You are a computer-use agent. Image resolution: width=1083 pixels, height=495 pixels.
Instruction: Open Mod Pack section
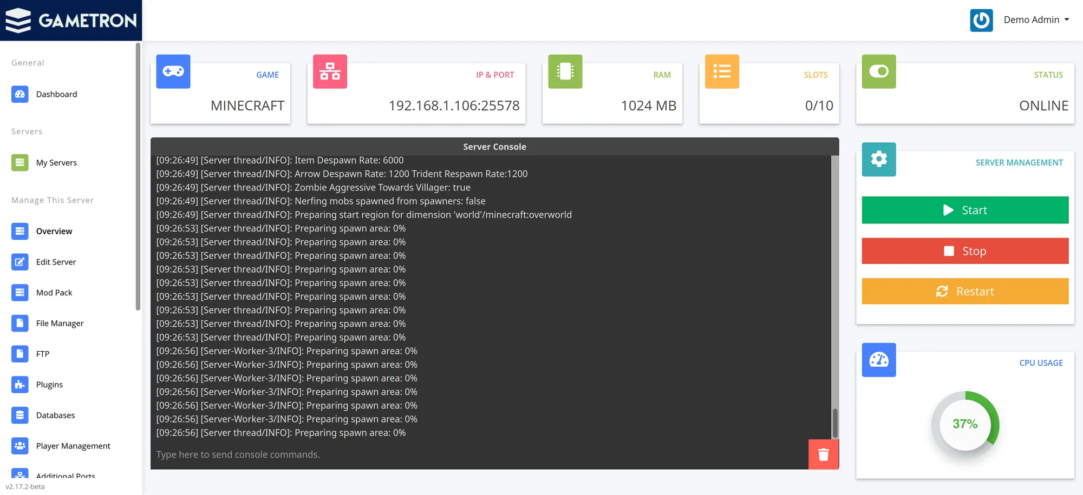pos(54,293)
